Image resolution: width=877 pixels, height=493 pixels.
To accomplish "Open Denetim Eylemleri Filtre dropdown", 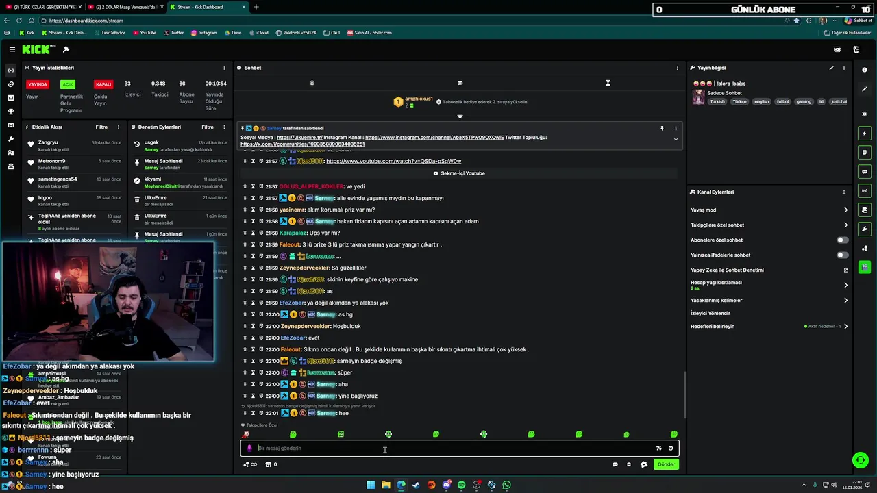I will [x=208, y=127].
